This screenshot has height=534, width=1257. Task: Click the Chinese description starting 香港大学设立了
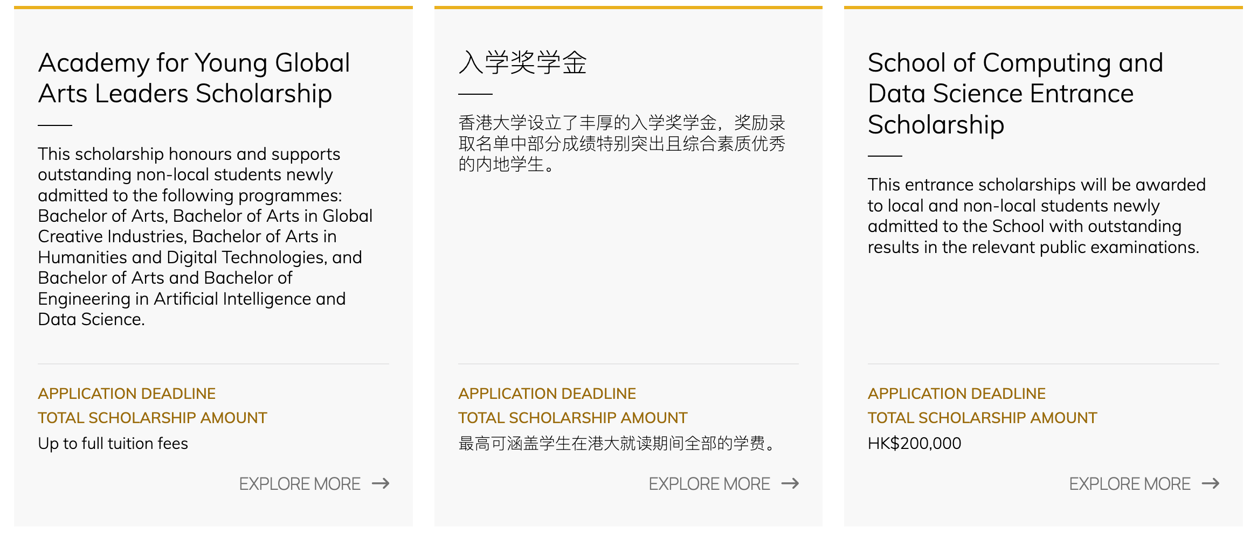(x=621, y=143)
